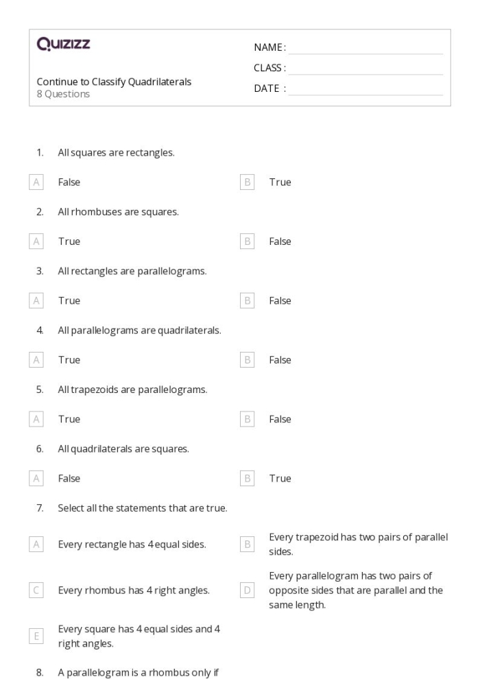This screenshot has width=480, height=679.
Task: Check box A: rectangle has 4 equal sides
Action: coord(36,545)
